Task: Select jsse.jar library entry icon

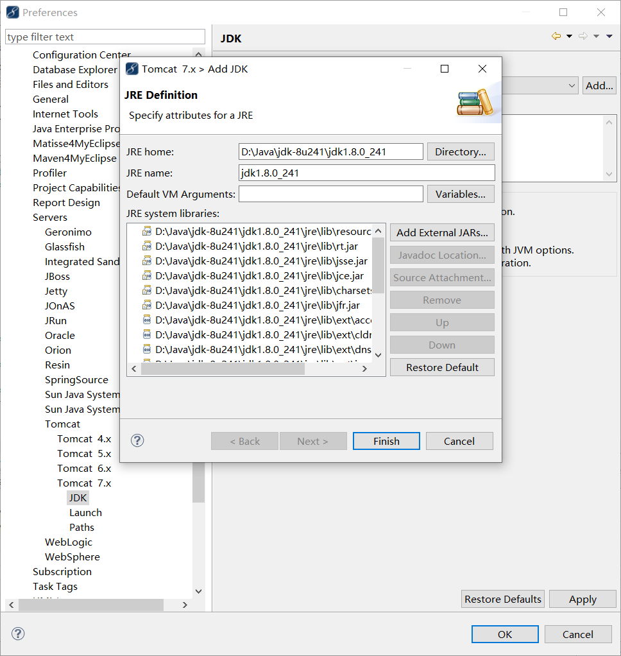Action: (146, 261)
